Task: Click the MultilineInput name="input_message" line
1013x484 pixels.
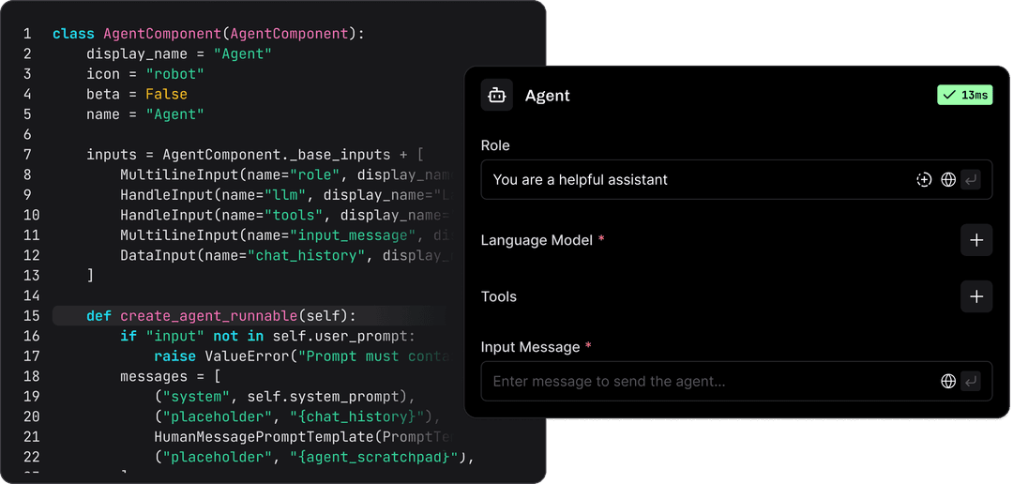Action: 288,235
